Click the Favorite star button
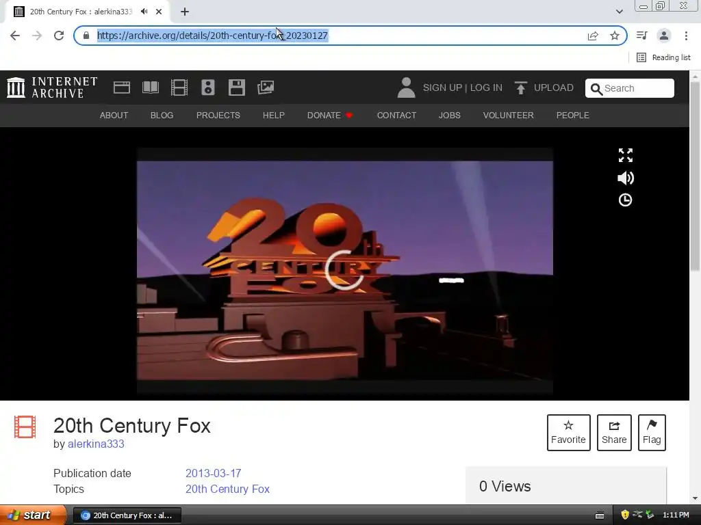The height and width of the screenshot is (525, 701). 568,433
